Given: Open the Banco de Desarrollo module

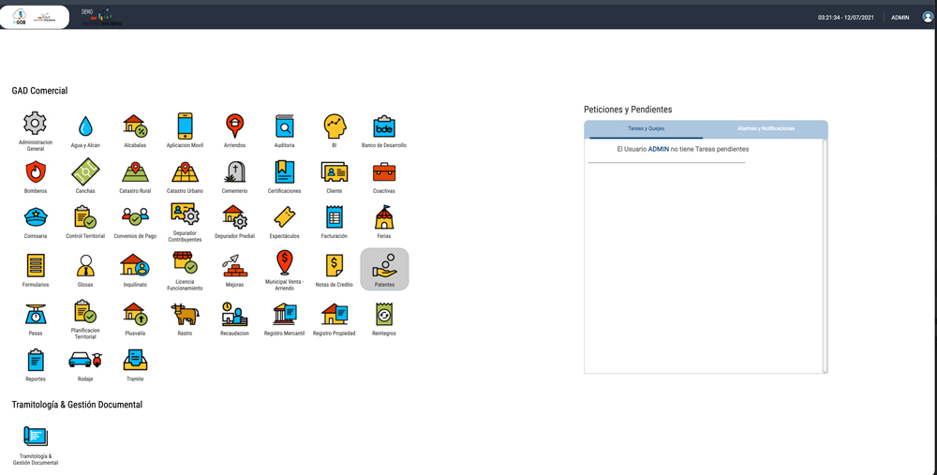Looking at the screenshot, I should click(x=384, y=126).
